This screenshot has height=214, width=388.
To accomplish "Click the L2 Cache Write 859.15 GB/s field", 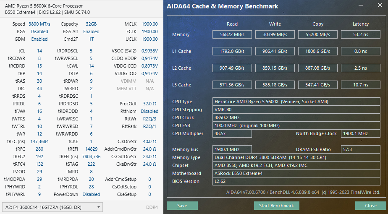I will (x=275, y=68).
